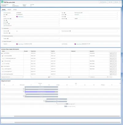This screenshot has width=123, height=125.
Task: Click Predecesor input for new action
Action: [80, 77]
